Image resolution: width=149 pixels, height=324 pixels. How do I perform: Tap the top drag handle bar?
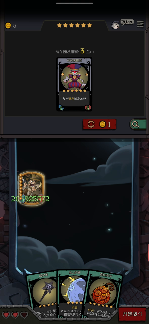coord(74,3)
